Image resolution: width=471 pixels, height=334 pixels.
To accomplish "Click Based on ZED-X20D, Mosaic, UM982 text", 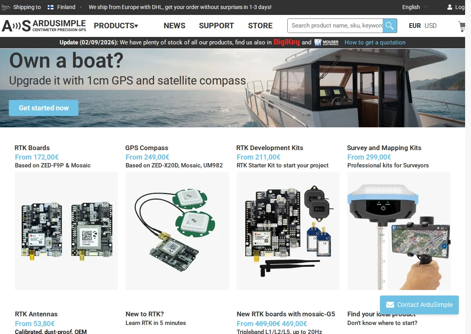I will point(174,165).
